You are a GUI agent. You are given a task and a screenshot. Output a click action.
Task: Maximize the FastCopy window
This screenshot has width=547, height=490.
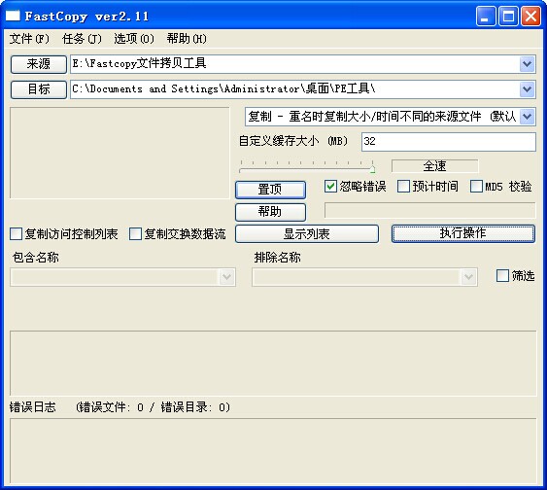[508, 17]
